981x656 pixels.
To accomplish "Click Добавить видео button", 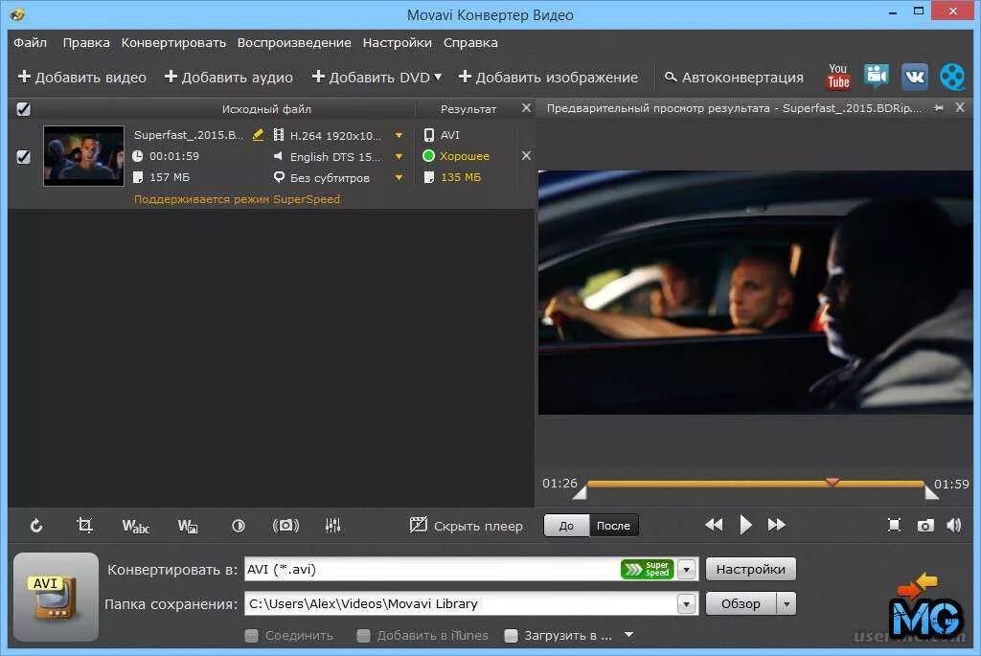I will pos(82,77).
